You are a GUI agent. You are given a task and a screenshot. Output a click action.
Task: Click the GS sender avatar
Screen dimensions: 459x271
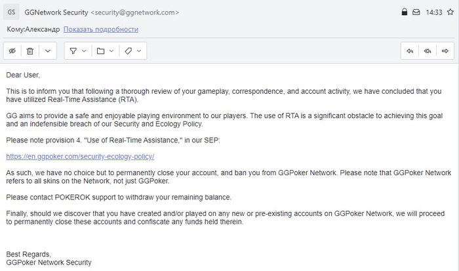point(11,12)
